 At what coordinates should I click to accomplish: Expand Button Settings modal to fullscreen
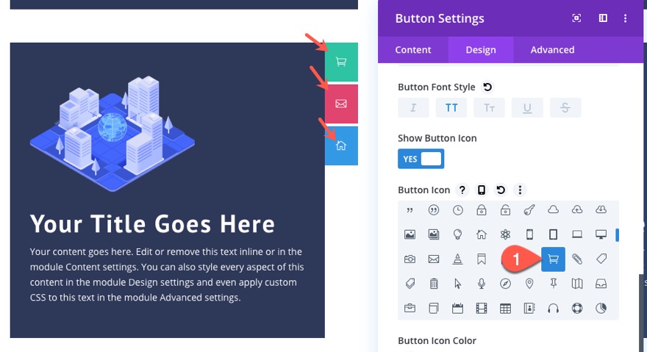click(x=576, y=18)
